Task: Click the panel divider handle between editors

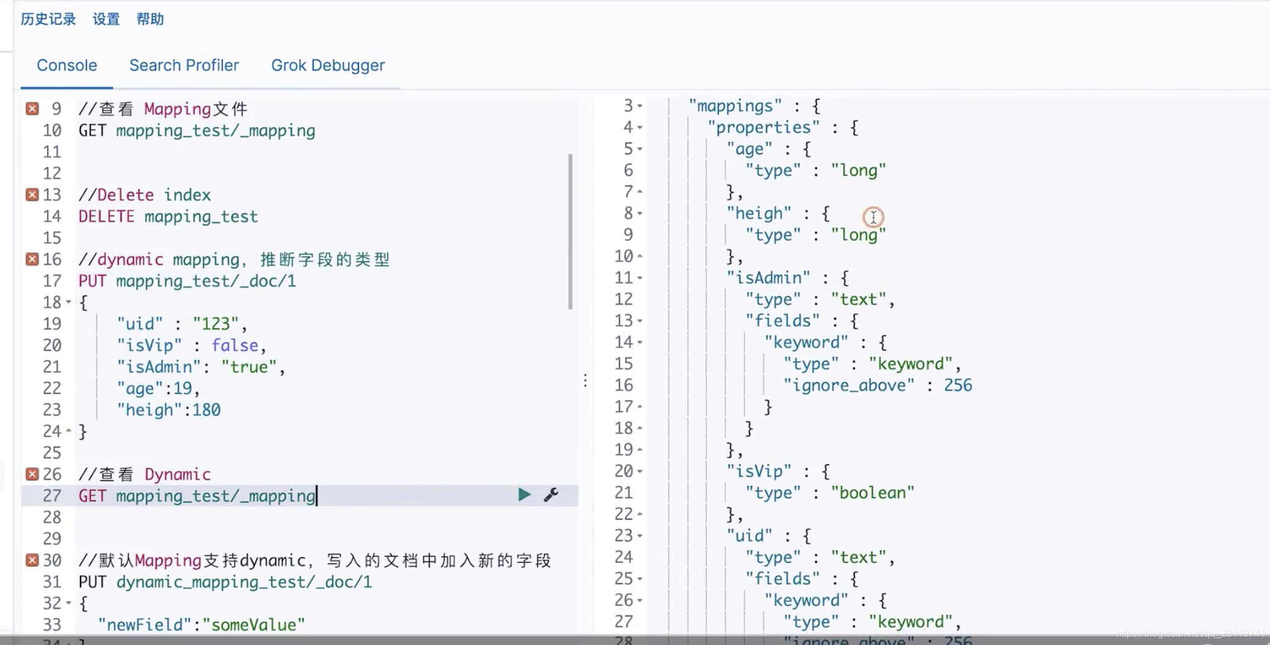Action: 585,380
